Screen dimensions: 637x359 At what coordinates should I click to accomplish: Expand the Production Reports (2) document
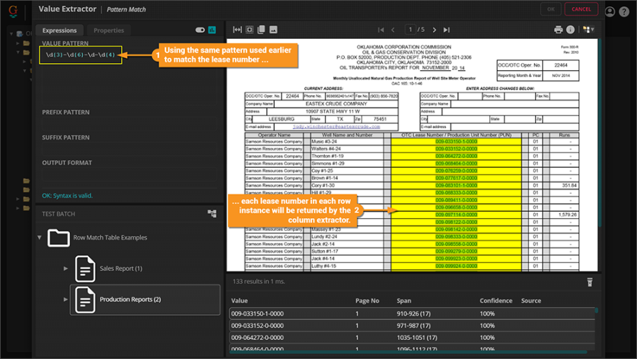(66, 300)
